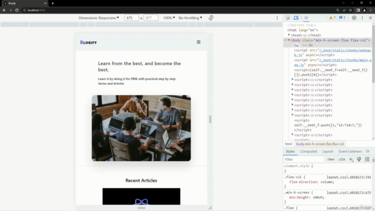Open device toolbar more options menu

[277, 18]
